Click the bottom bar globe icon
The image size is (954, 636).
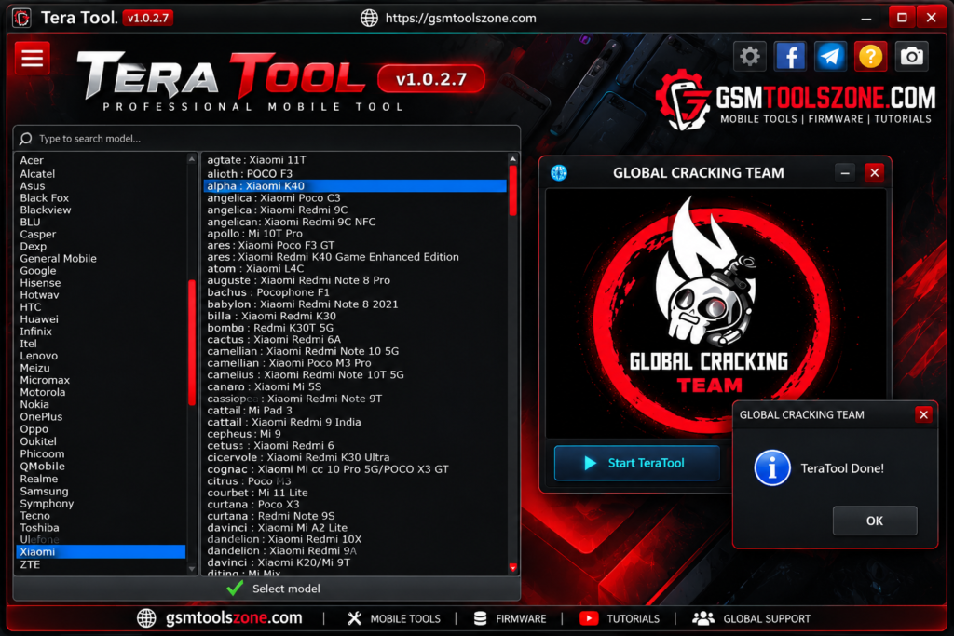coord(146,617)
